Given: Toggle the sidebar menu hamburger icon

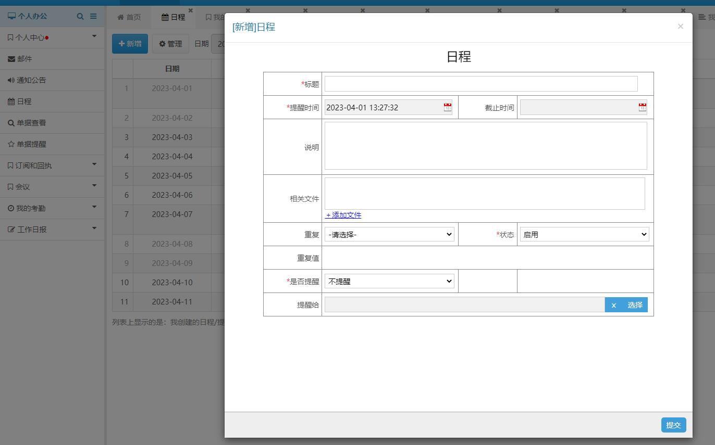Looking at the screenshot, I should pyautogui.click(x=93, y=16).
